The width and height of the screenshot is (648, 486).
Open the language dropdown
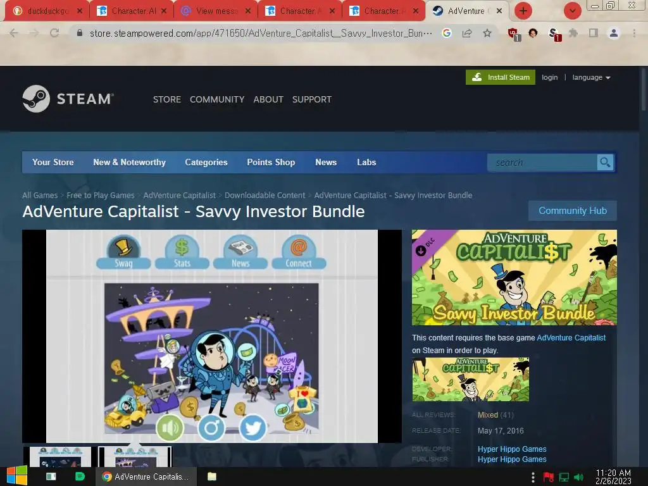click(591, 77)
